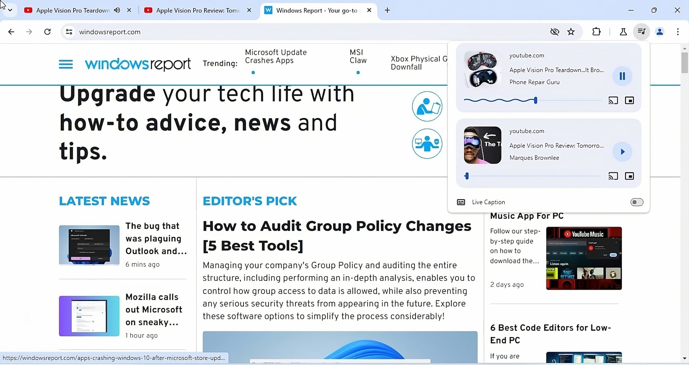Viewport: 689px width, 365px height.
Task: Switch to Apple Vision Pro Review tab
Action: 198,10
